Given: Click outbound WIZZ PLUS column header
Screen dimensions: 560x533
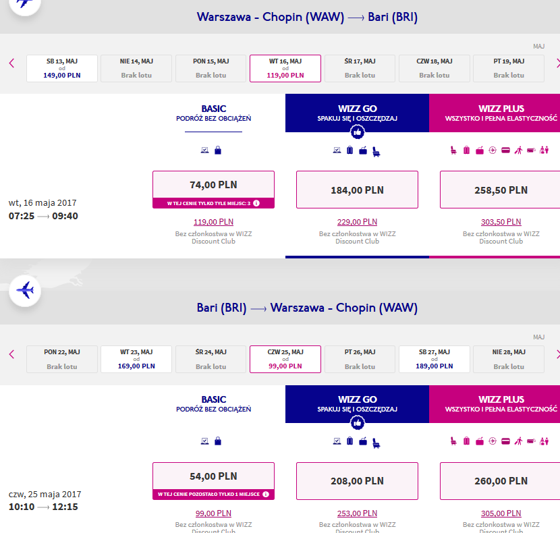Looking at the screenshot, I should 495,113.
